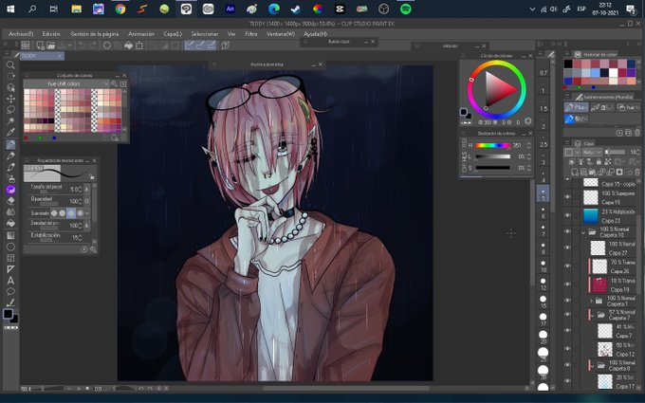
Task: Open the Capa menu
Action: 173,34
